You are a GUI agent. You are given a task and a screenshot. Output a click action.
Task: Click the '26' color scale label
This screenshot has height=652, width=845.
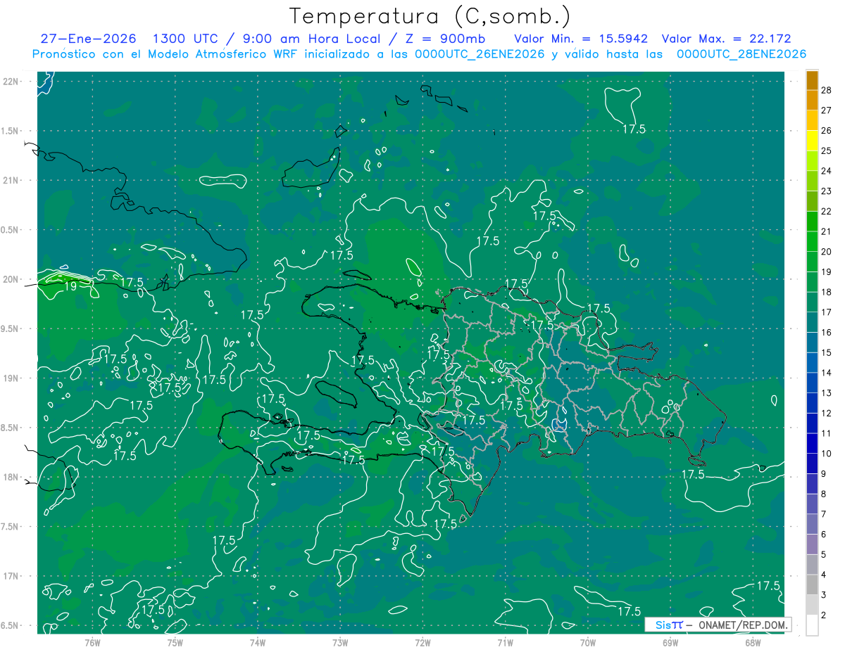(x=827, y=131)
